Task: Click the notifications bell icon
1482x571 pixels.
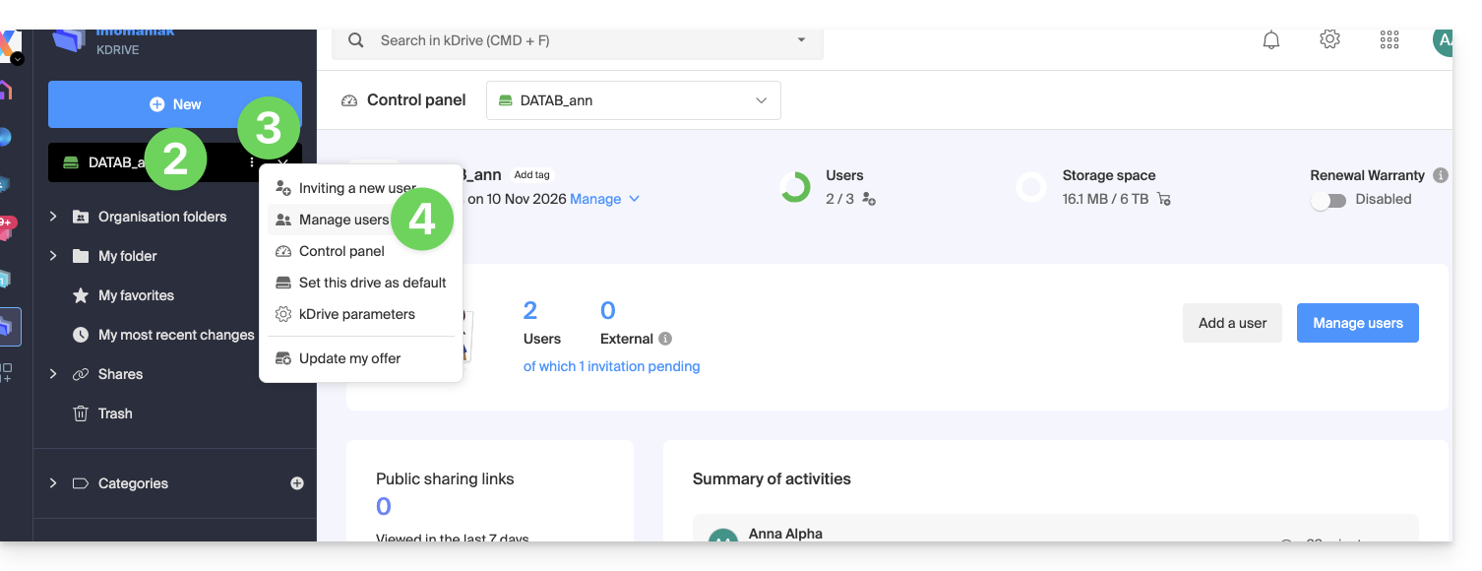Action: (x=1271, y=40)
